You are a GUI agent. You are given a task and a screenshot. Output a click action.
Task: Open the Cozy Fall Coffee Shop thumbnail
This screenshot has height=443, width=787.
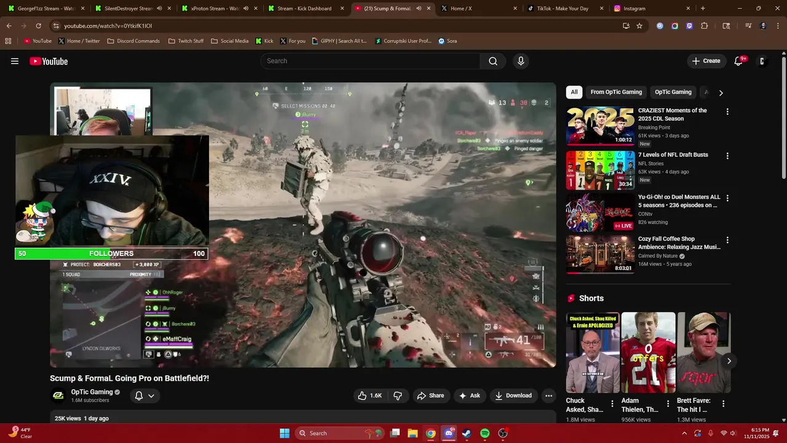[x=599, y=254]
